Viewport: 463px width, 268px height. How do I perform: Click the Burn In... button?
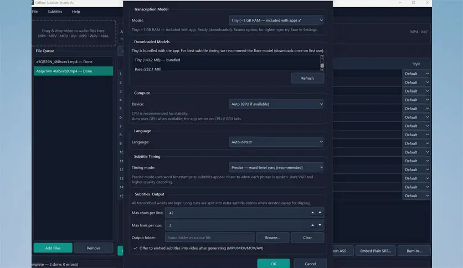(x=414, y=251)
